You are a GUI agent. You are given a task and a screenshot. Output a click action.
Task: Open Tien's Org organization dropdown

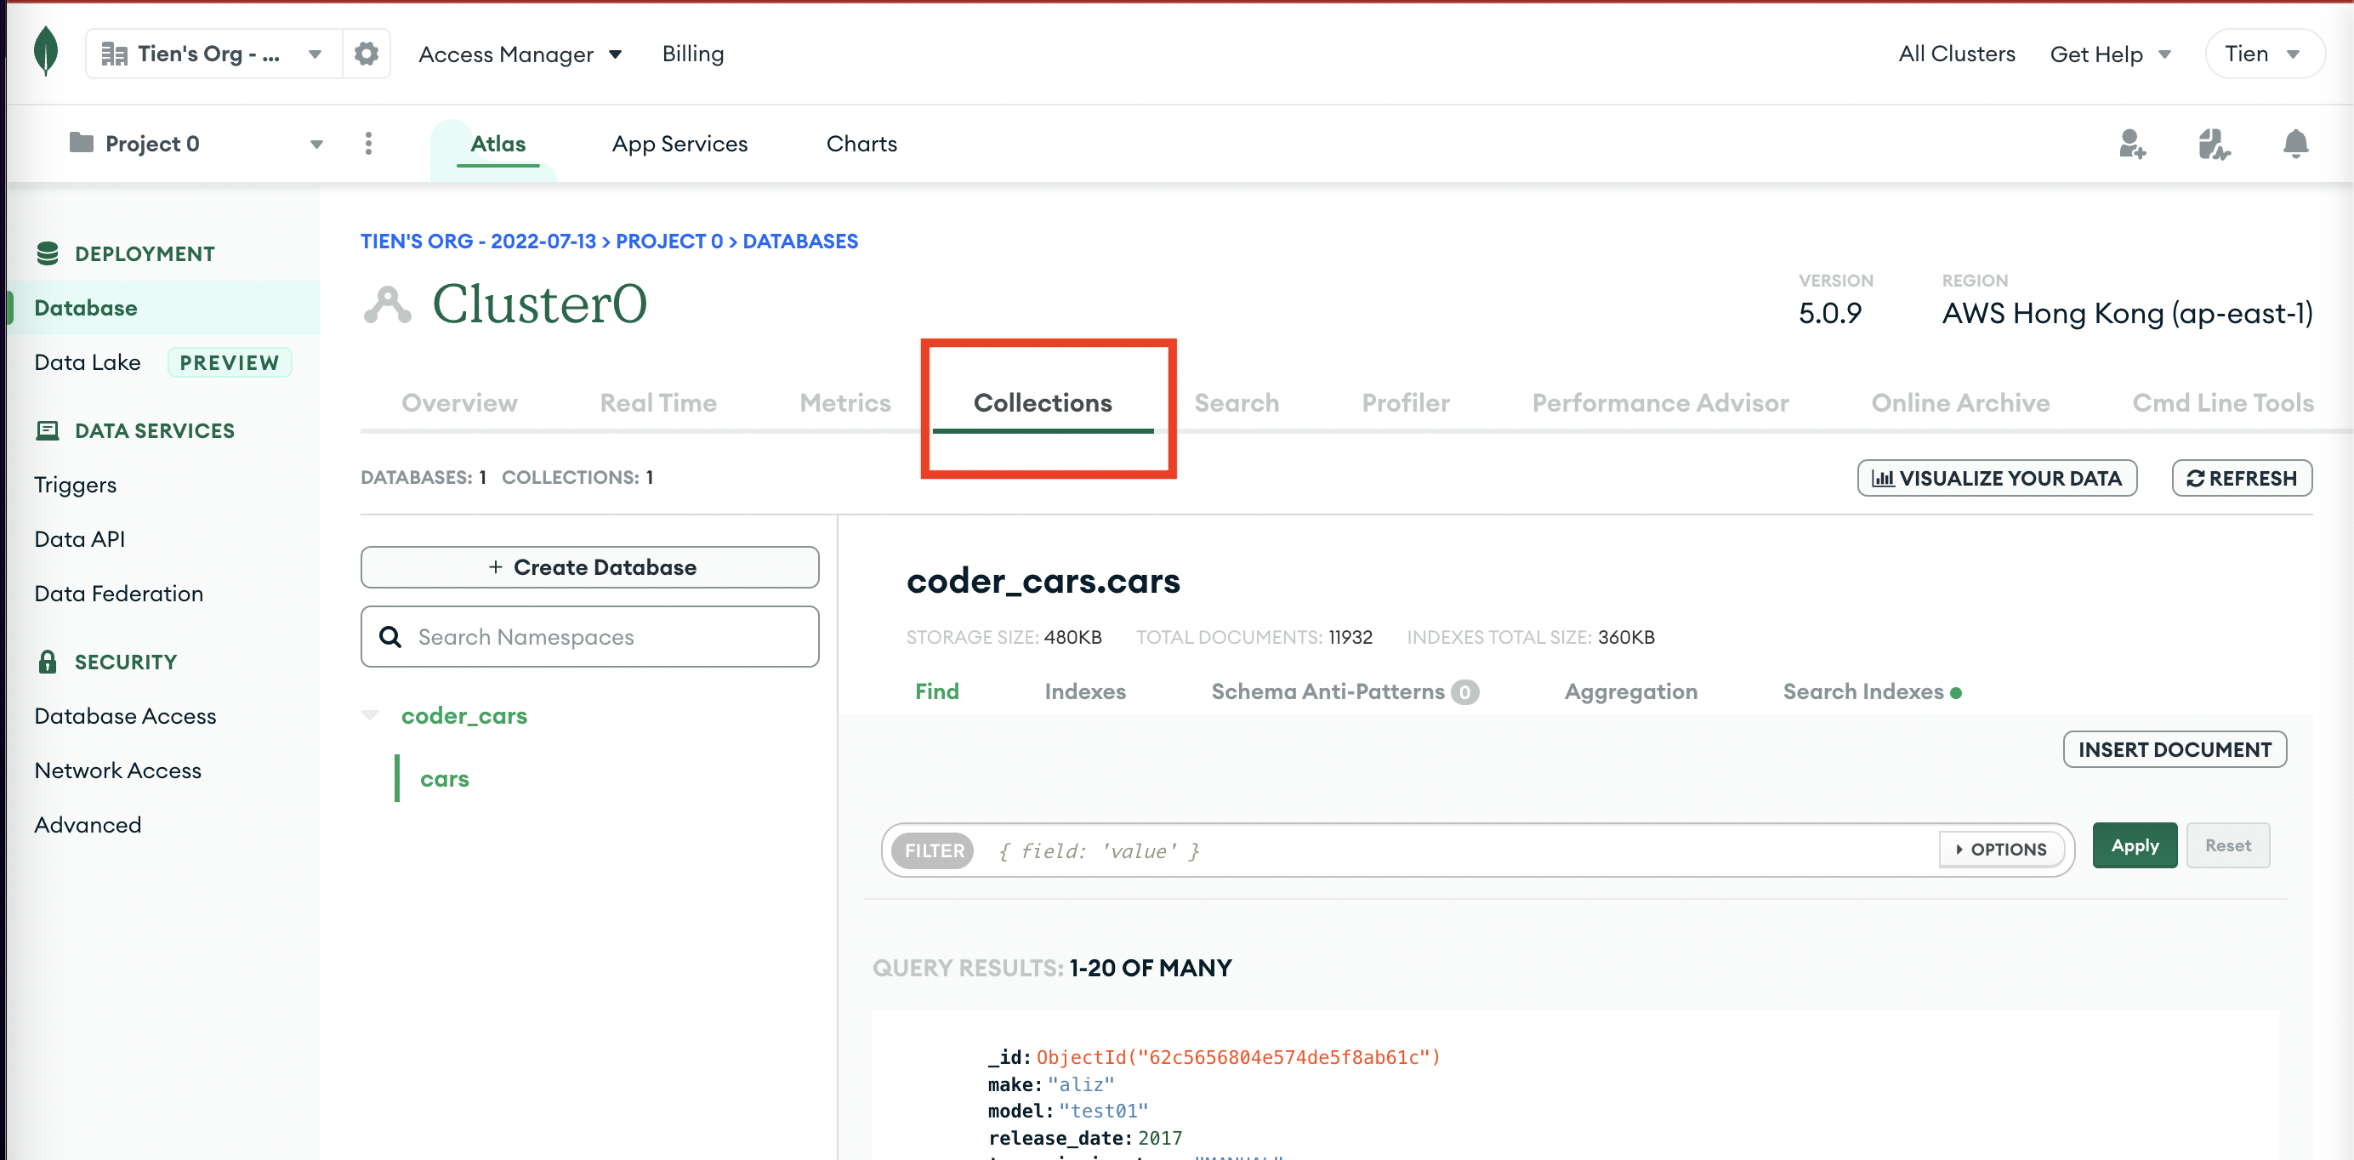point(213,54)
